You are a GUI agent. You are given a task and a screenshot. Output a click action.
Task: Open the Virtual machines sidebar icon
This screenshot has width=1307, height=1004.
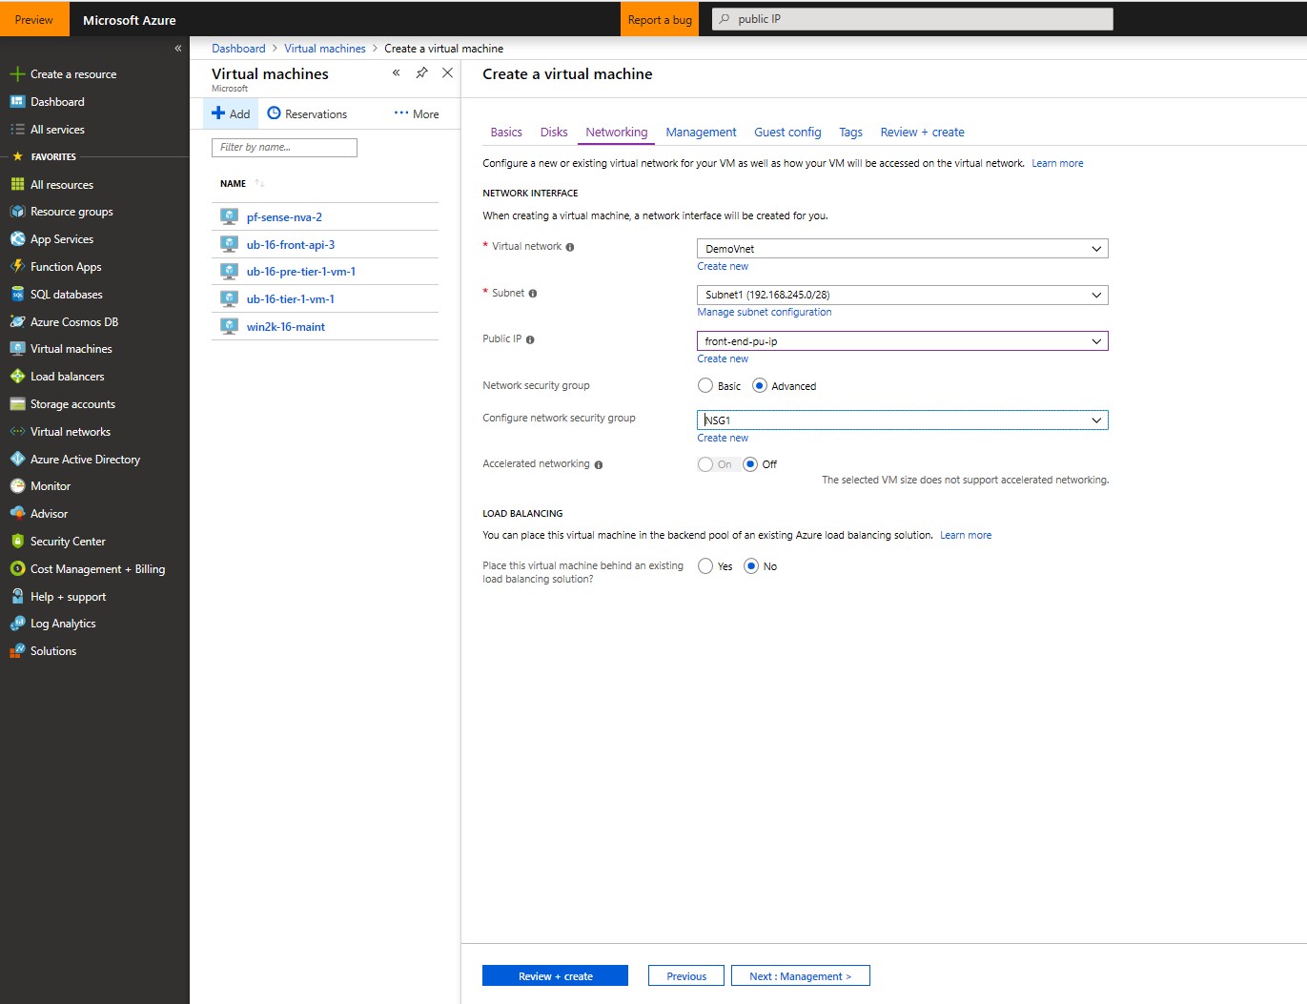tap(17, 349)
